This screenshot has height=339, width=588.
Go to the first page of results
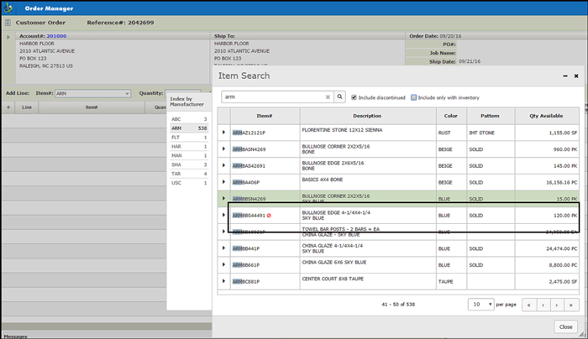pos(529,304)
